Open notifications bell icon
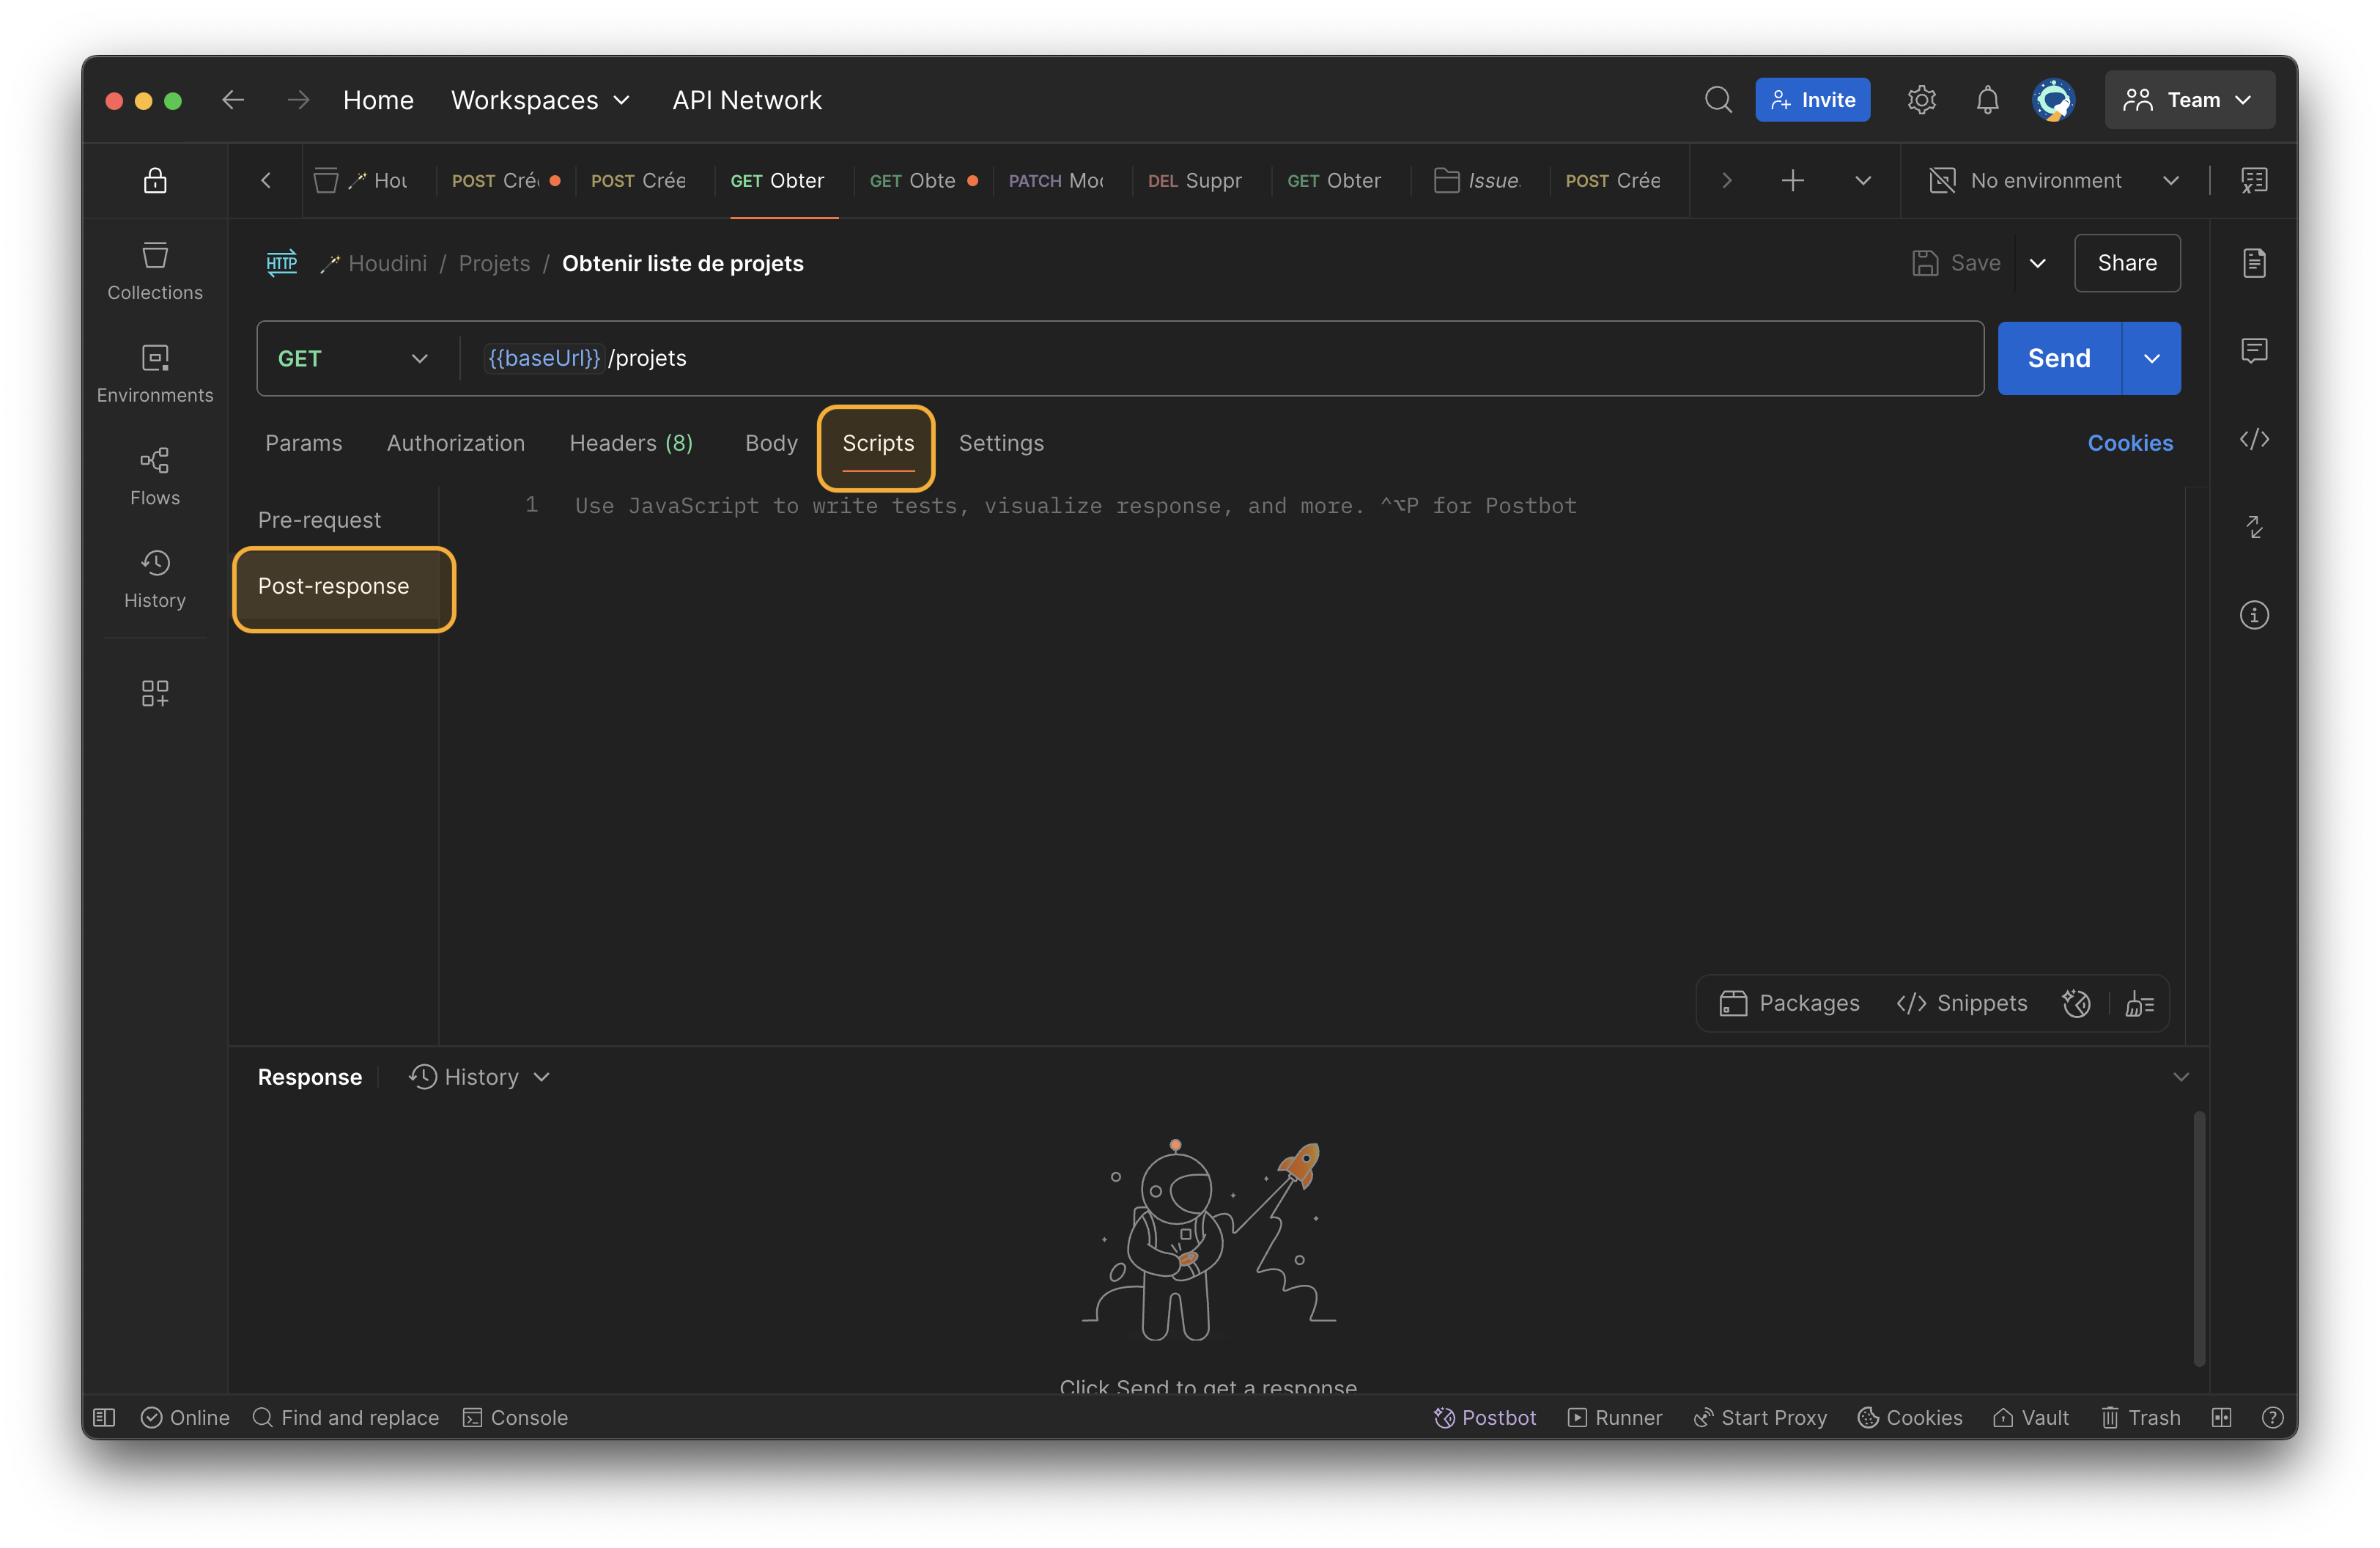This screenshot has width=2380, height=1548. [1987, 100]
